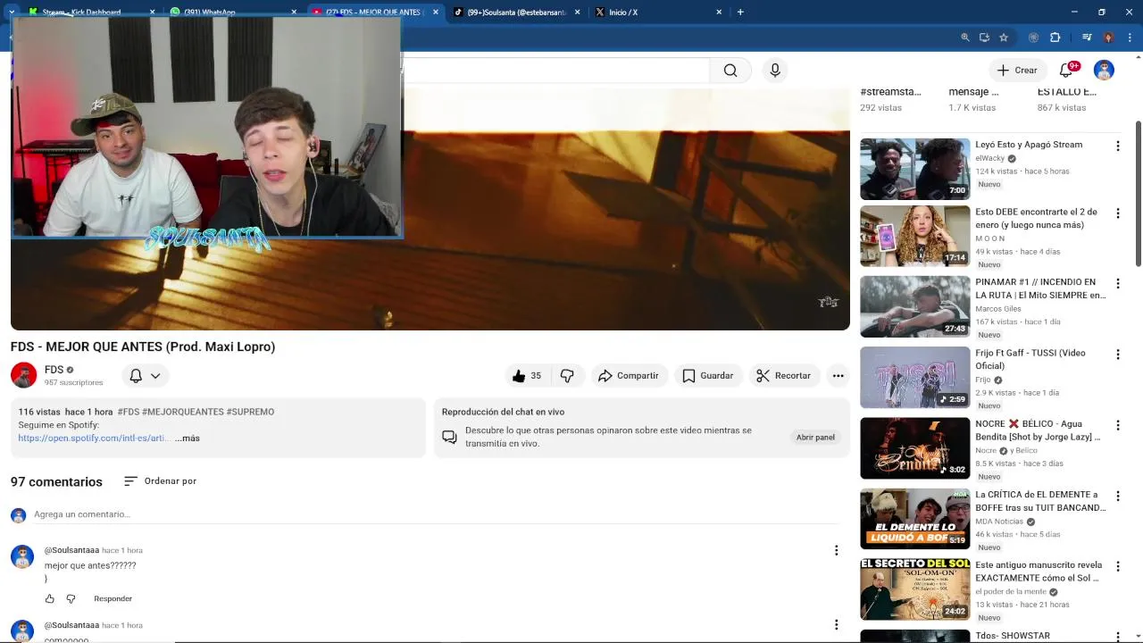Click the #FDS hashtag
This screenshot has height=643, width=1143.
(129, 412)
